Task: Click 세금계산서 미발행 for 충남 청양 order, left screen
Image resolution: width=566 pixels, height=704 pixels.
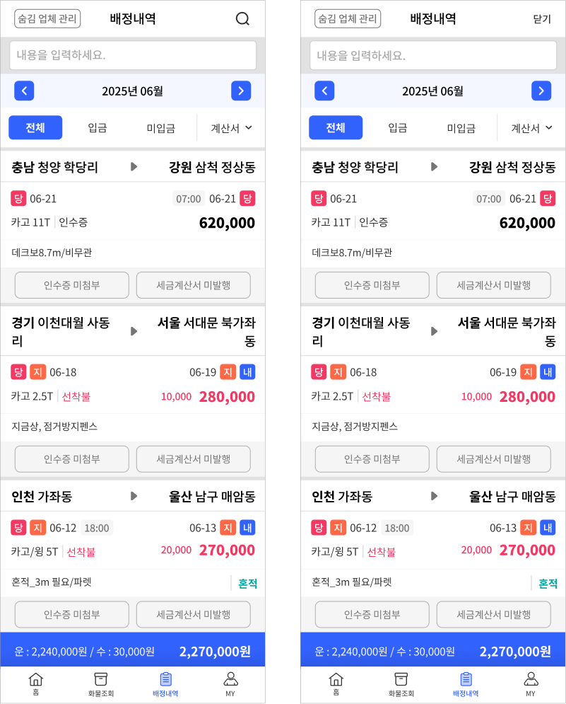Action: point(194,285)
